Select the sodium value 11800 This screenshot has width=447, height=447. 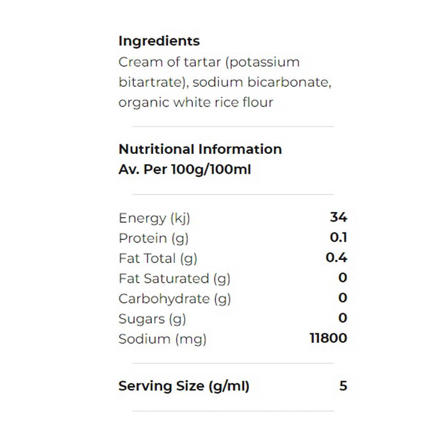tap(328, 338)
